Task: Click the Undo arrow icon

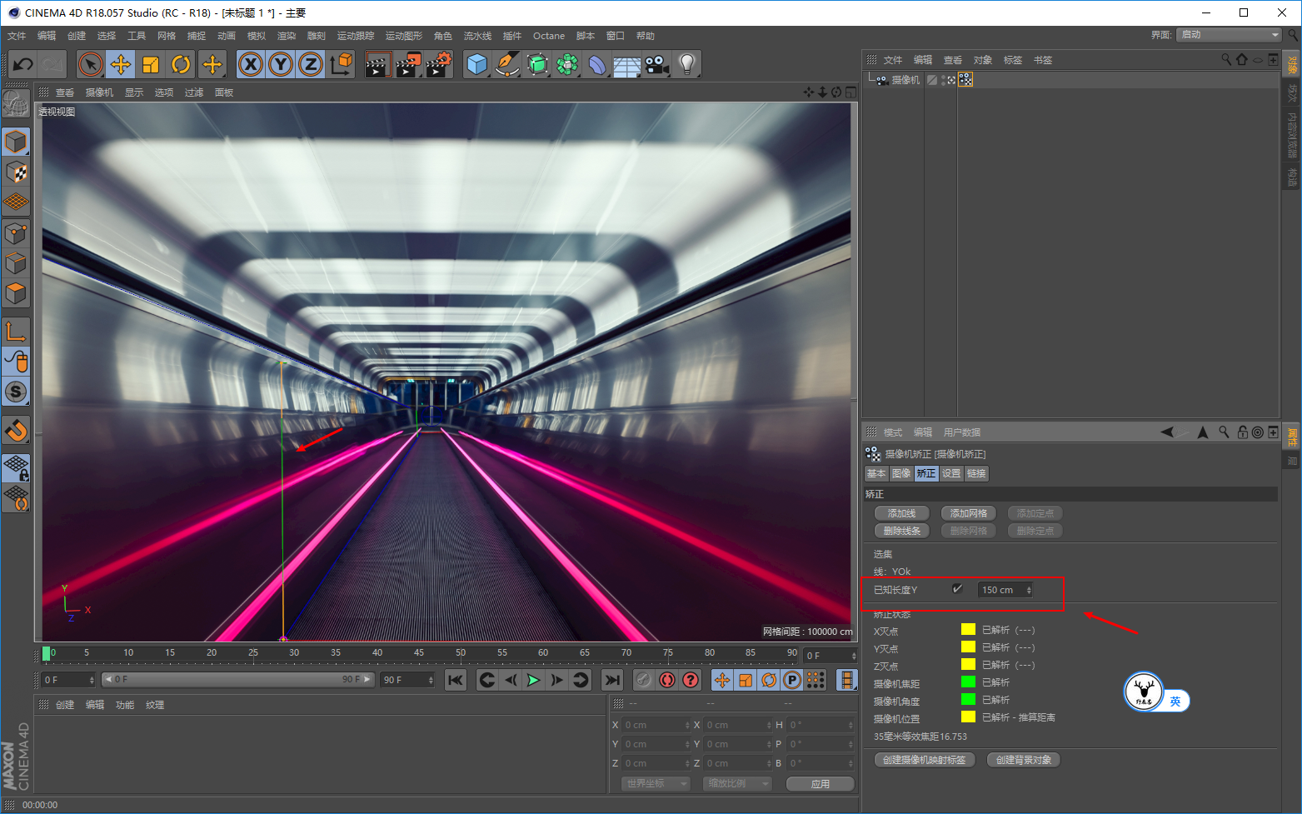Action: pos(23,64)
